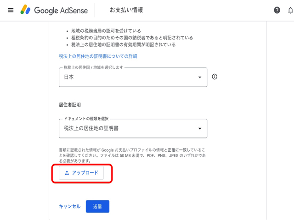This screenshot has height=220, width=294.
Task: Click the 50 MB file requirement description
Action: pos(132,155)
